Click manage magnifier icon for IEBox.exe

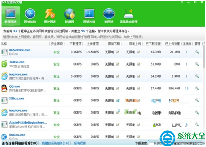coord(197,100)
